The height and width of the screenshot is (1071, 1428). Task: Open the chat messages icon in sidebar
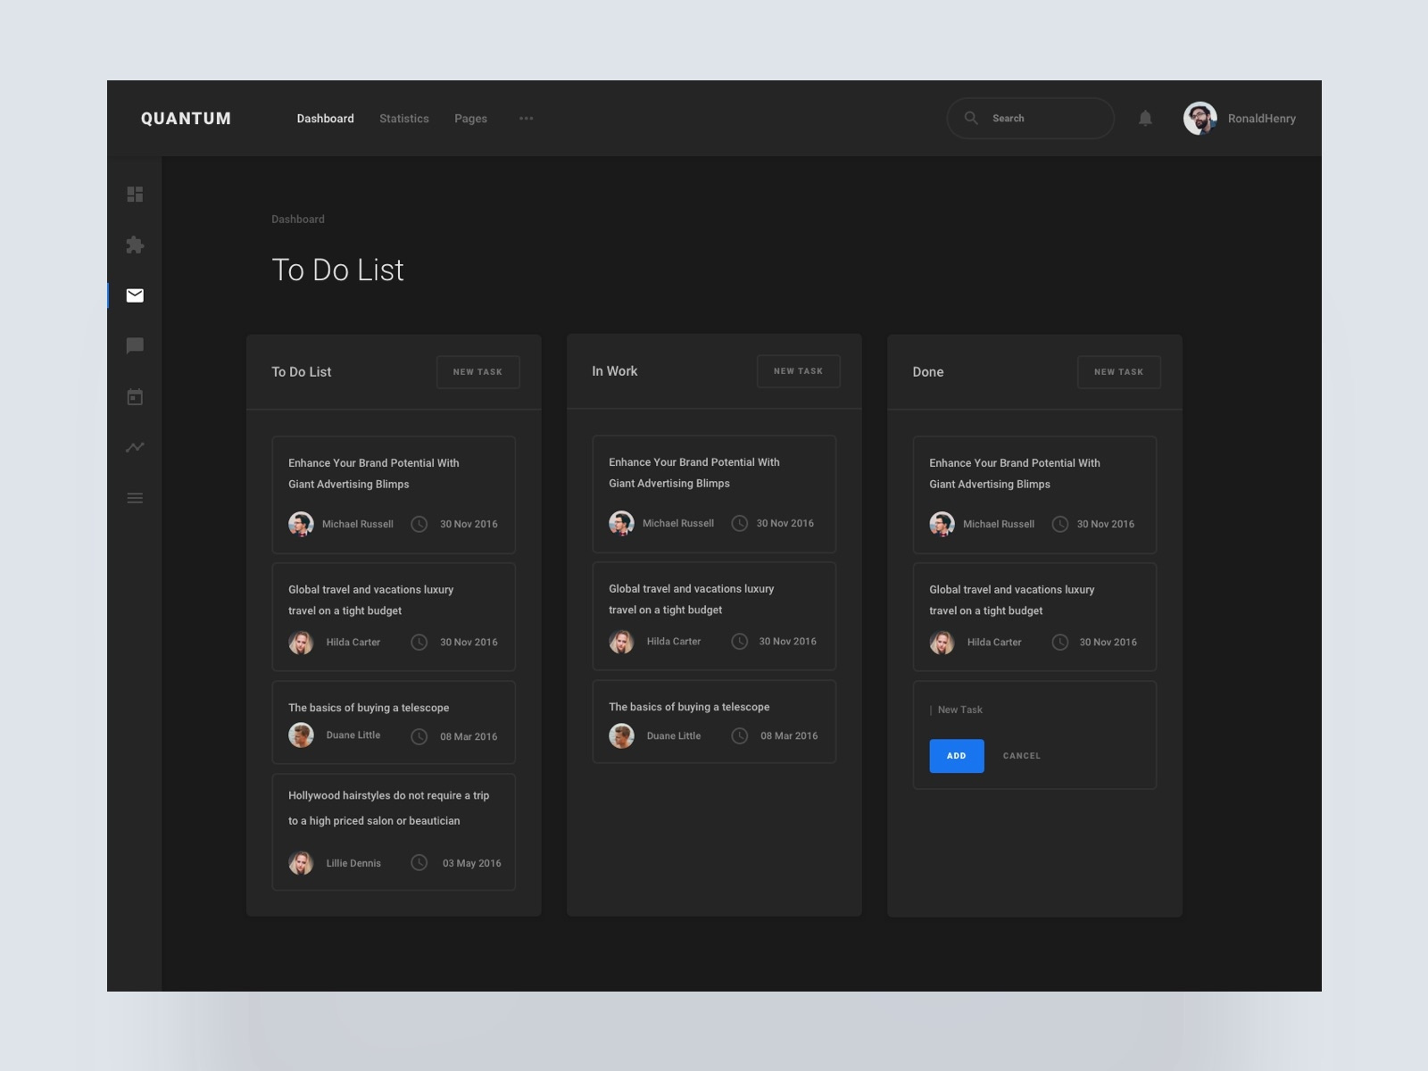click(x=135, y=346)
